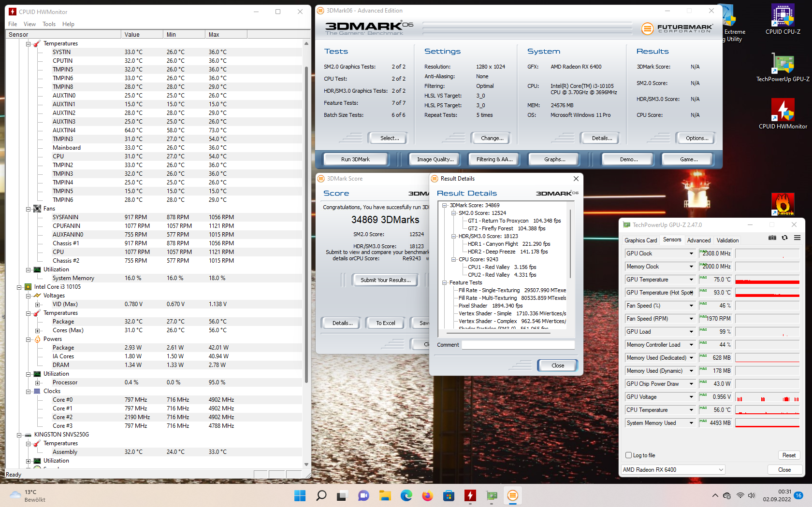
Task: Close the Result Details dialog with Close button
Action: click(558, 366)
